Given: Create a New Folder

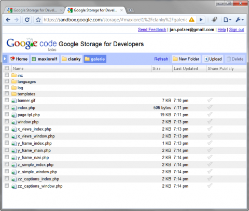Looking at the screenshot, I should (186, 59).
